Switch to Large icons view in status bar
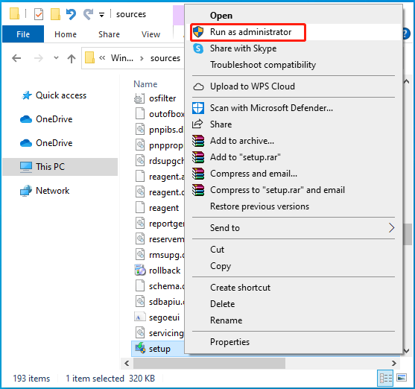 click(x=402, y=378)
